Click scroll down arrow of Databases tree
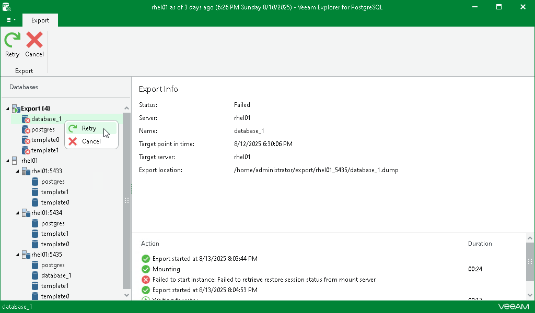535x313 pixels. point(126,295)
